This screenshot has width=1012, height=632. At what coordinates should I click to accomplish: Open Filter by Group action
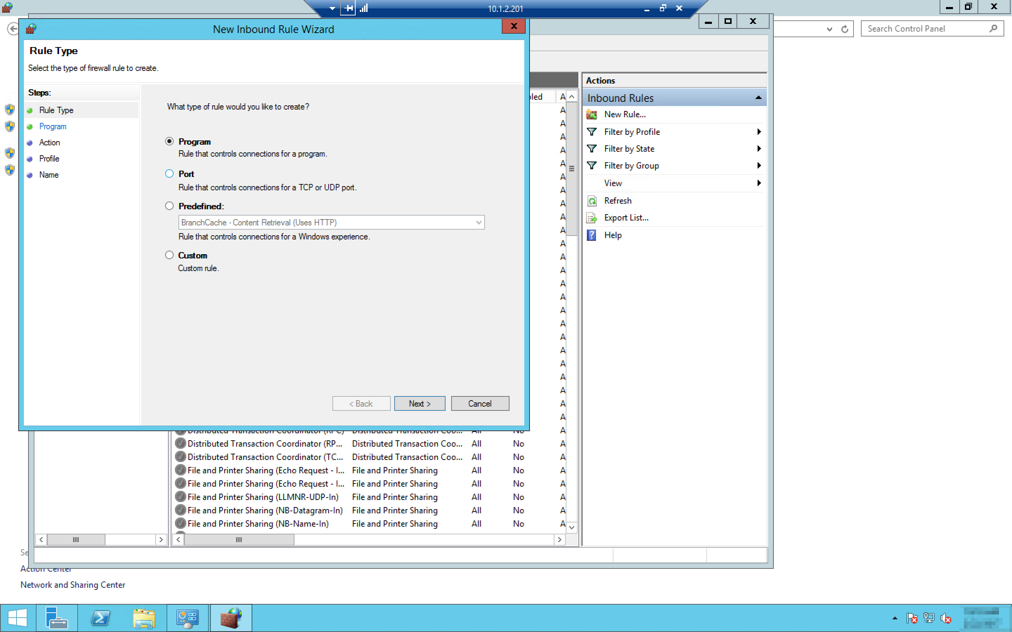631,165
